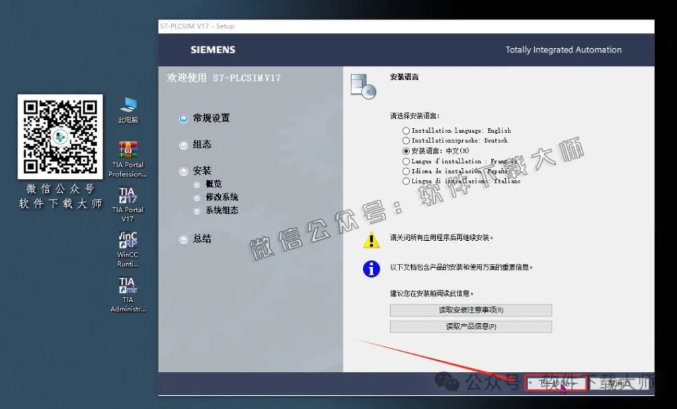Select Installationssprache: Deutsch
Image resolution: width=677 pixels, height=409 pixels.
point(405,140)
